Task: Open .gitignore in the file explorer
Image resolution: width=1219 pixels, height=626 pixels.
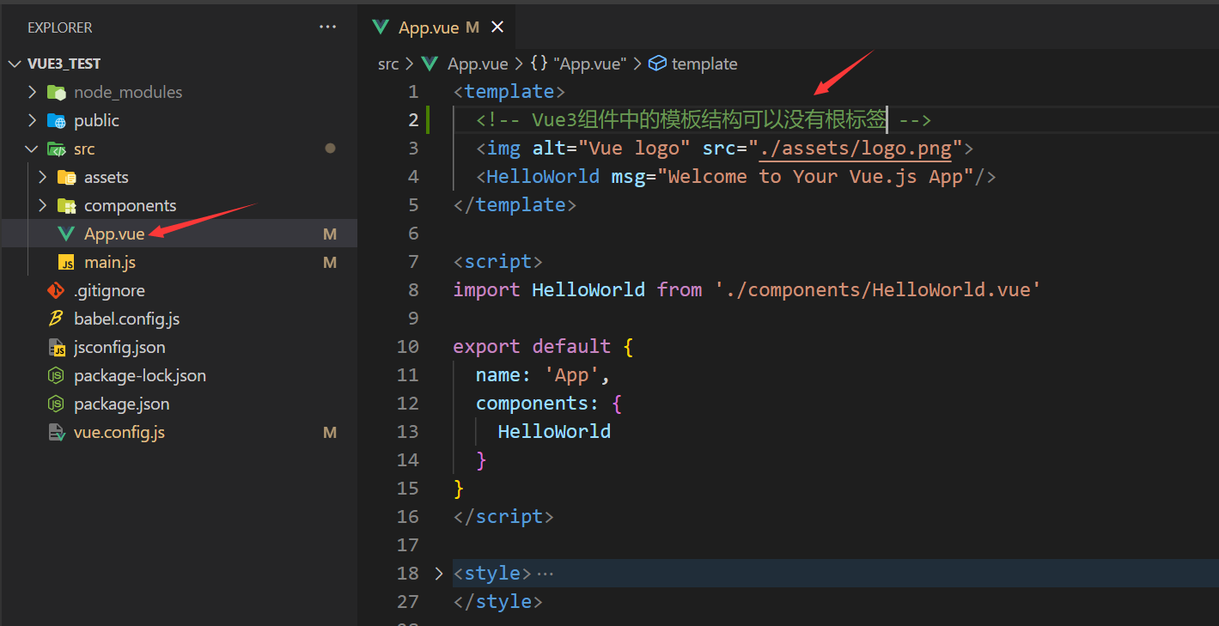Action: coord(109,290)
